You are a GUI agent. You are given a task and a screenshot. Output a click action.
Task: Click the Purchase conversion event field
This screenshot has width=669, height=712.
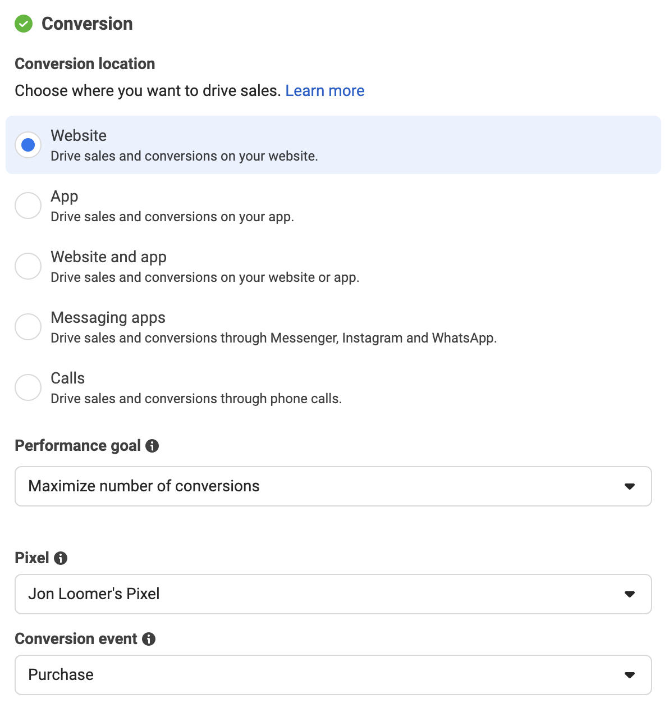tap(224, 675)
